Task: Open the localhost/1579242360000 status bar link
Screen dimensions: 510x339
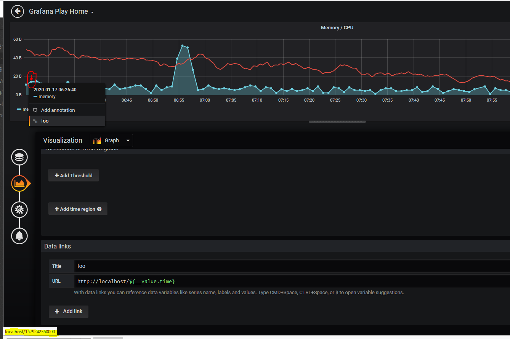Action: 30,331
